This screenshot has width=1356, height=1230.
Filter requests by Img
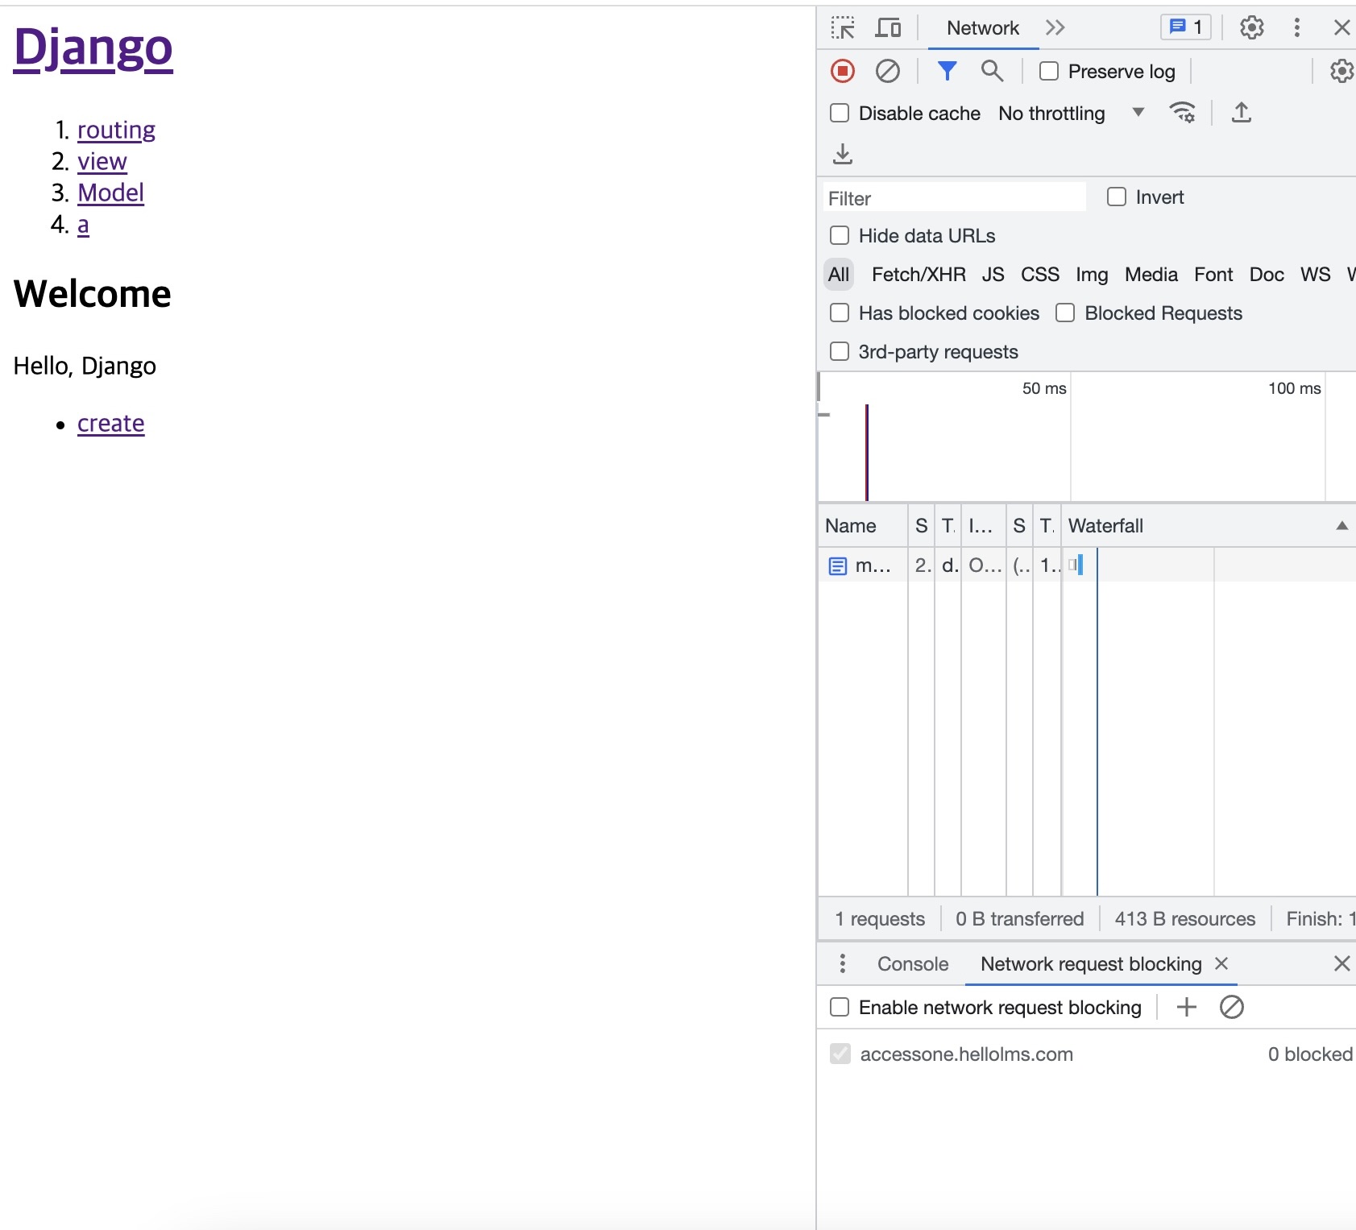[1092, 275]
